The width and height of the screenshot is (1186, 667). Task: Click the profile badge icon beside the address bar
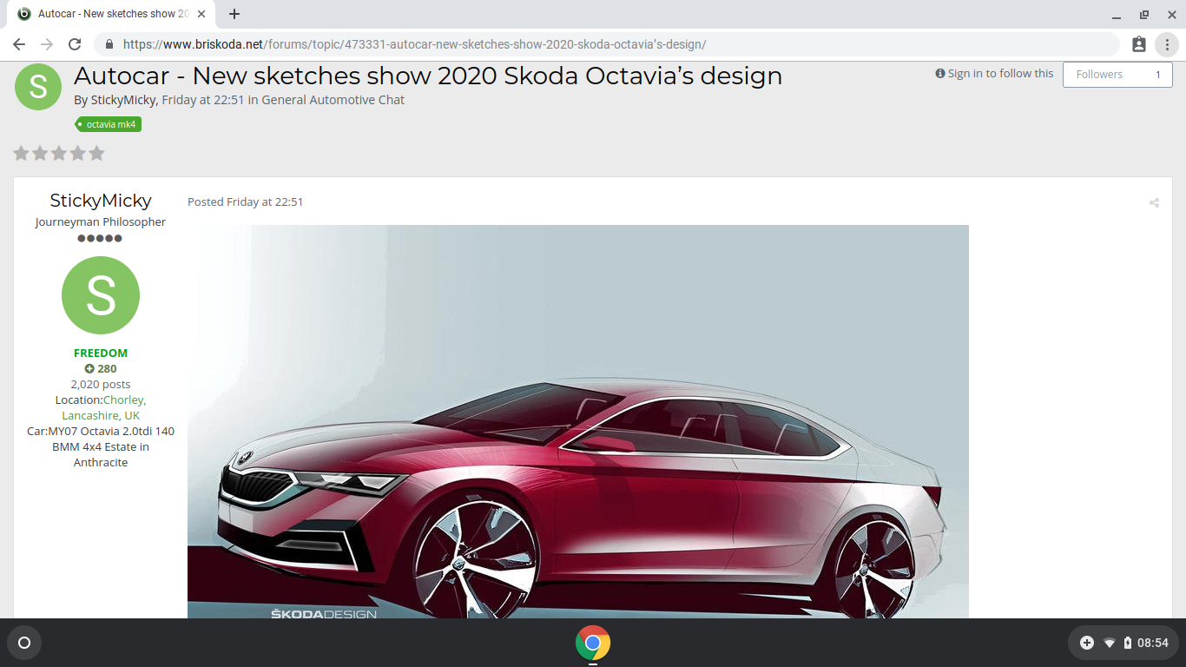[x=1139, y=44]
